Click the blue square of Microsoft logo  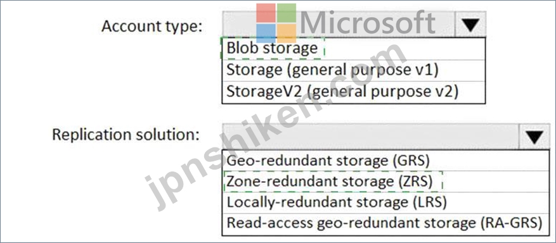pos(266,34)
